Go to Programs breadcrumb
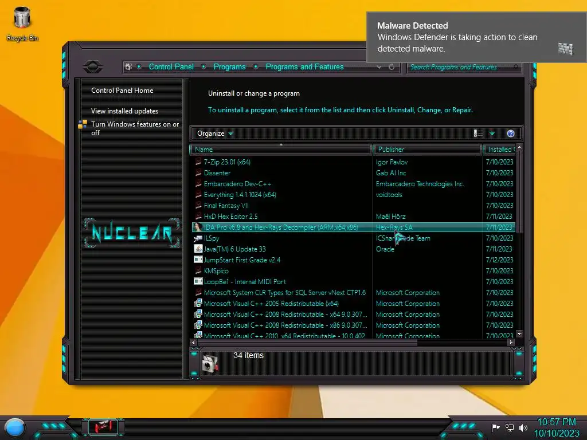587x440 pixels. pos(229,66)
